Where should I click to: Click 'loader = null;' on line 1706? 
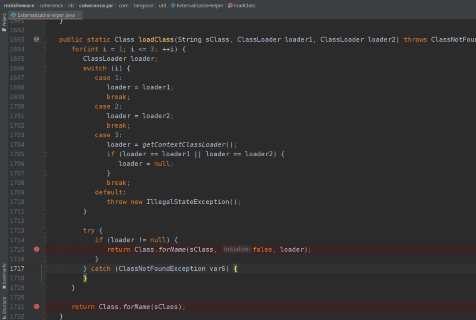(x=146, y=164)
